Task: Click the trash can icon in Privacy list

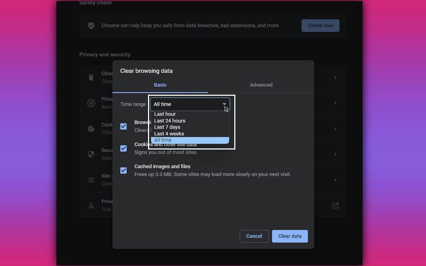Action: pos(91,78)
